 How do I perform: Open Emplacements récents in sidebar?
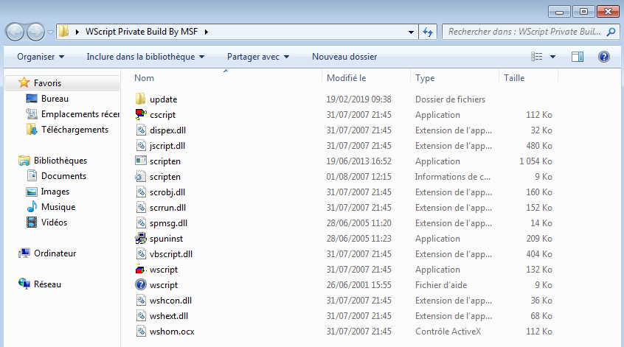pyautogui.click(x=80, y=114)
